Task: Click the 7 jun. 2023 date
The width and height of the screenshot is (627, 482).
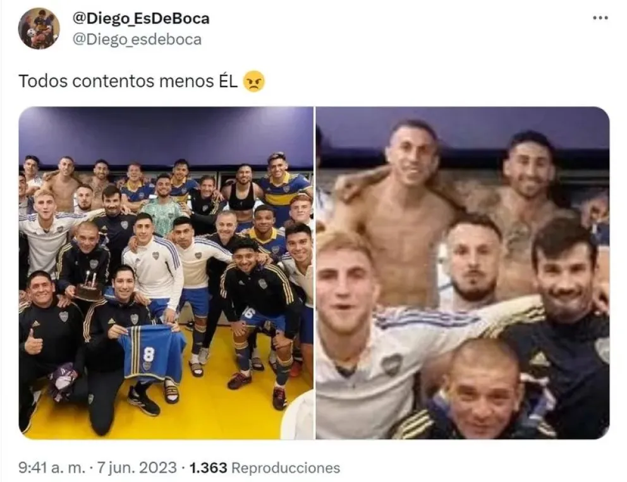Action: point(137,467)
